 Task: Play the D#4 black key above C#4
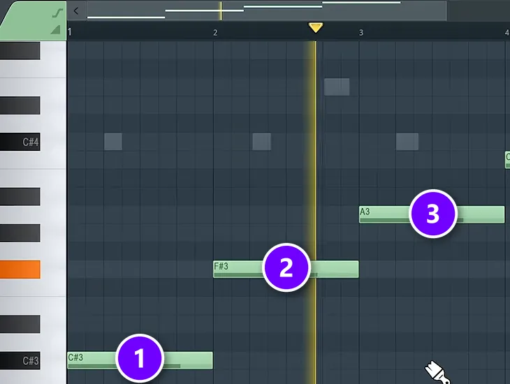[x=20, y=105]
